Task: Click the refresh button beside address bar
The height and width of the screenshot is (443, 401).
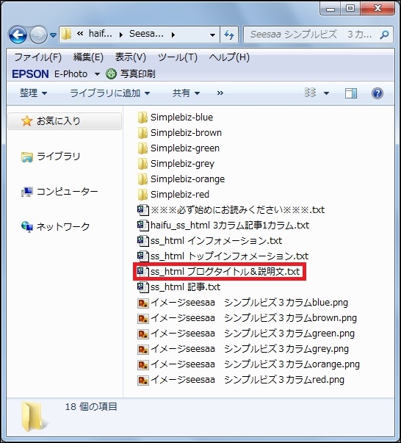Action: pyautogui.click(x=229, y=35)
